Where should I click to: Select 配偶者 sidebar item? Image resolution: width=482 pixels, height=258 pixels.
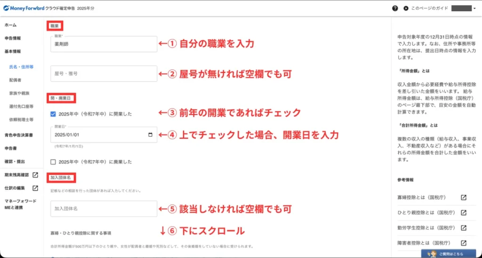point(15,80)
